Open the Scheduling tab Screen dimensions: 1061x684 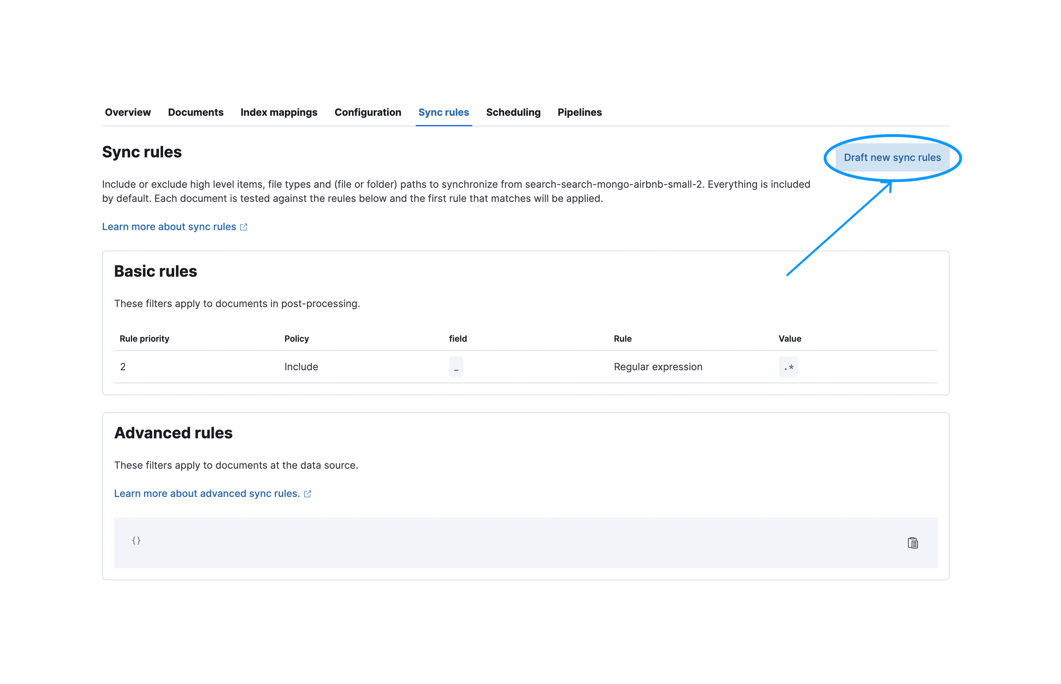(513, 112)
